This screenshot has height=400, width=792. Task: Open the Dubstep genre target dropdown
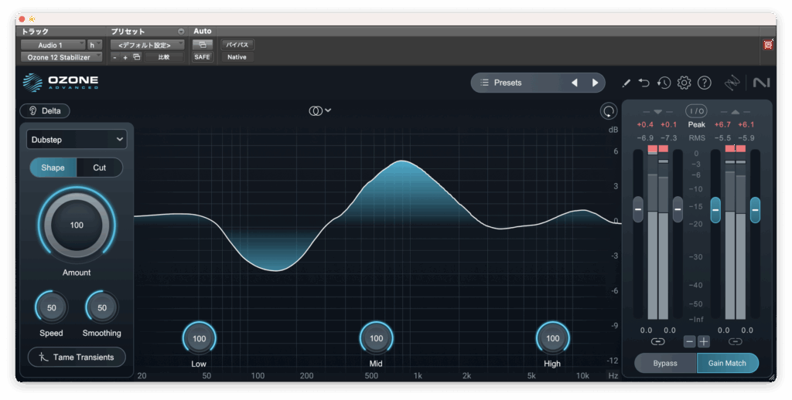click(x=77, y=139)
